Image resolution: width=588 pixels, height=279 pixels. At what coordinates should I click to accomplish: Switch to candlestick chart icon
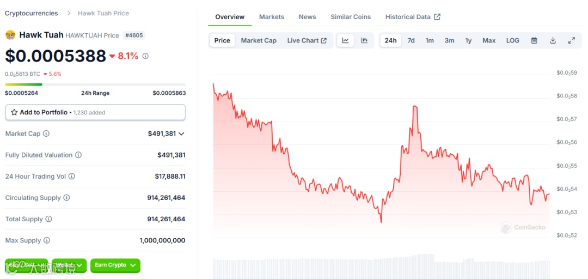tap(364, 40)
